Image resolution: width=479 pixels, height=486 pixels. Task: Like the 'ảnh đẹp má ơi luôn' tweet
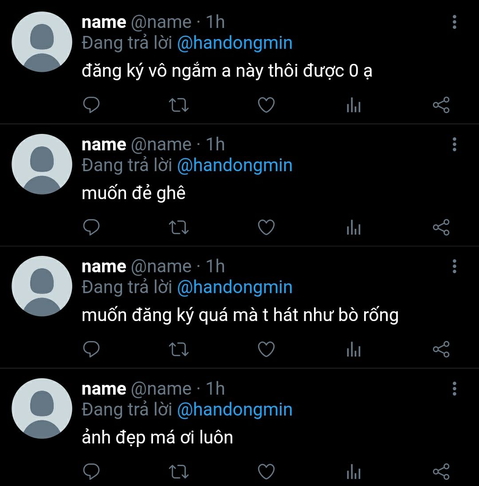pos(266,472)
